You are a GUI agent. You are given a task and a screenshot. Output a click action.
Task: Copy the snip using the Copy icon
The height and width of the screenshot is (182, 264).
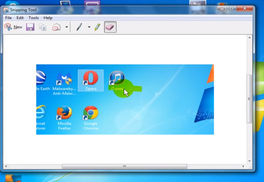click(43, 27)
